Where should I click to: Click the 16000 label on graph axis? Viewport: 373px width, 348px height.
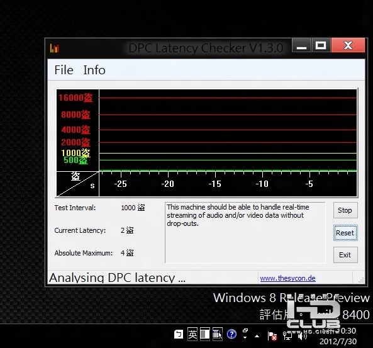point(75,98)
